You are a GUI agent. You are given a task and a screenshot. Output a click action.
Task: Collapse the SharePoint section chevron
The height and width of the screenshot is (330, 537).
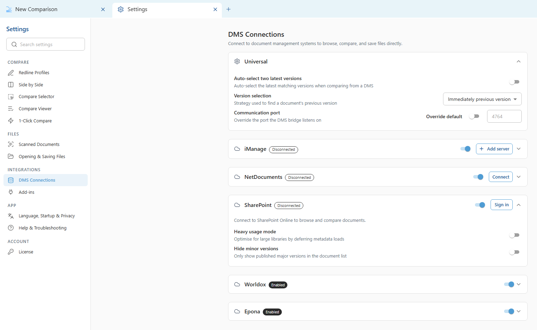click(x=519, y=205)
